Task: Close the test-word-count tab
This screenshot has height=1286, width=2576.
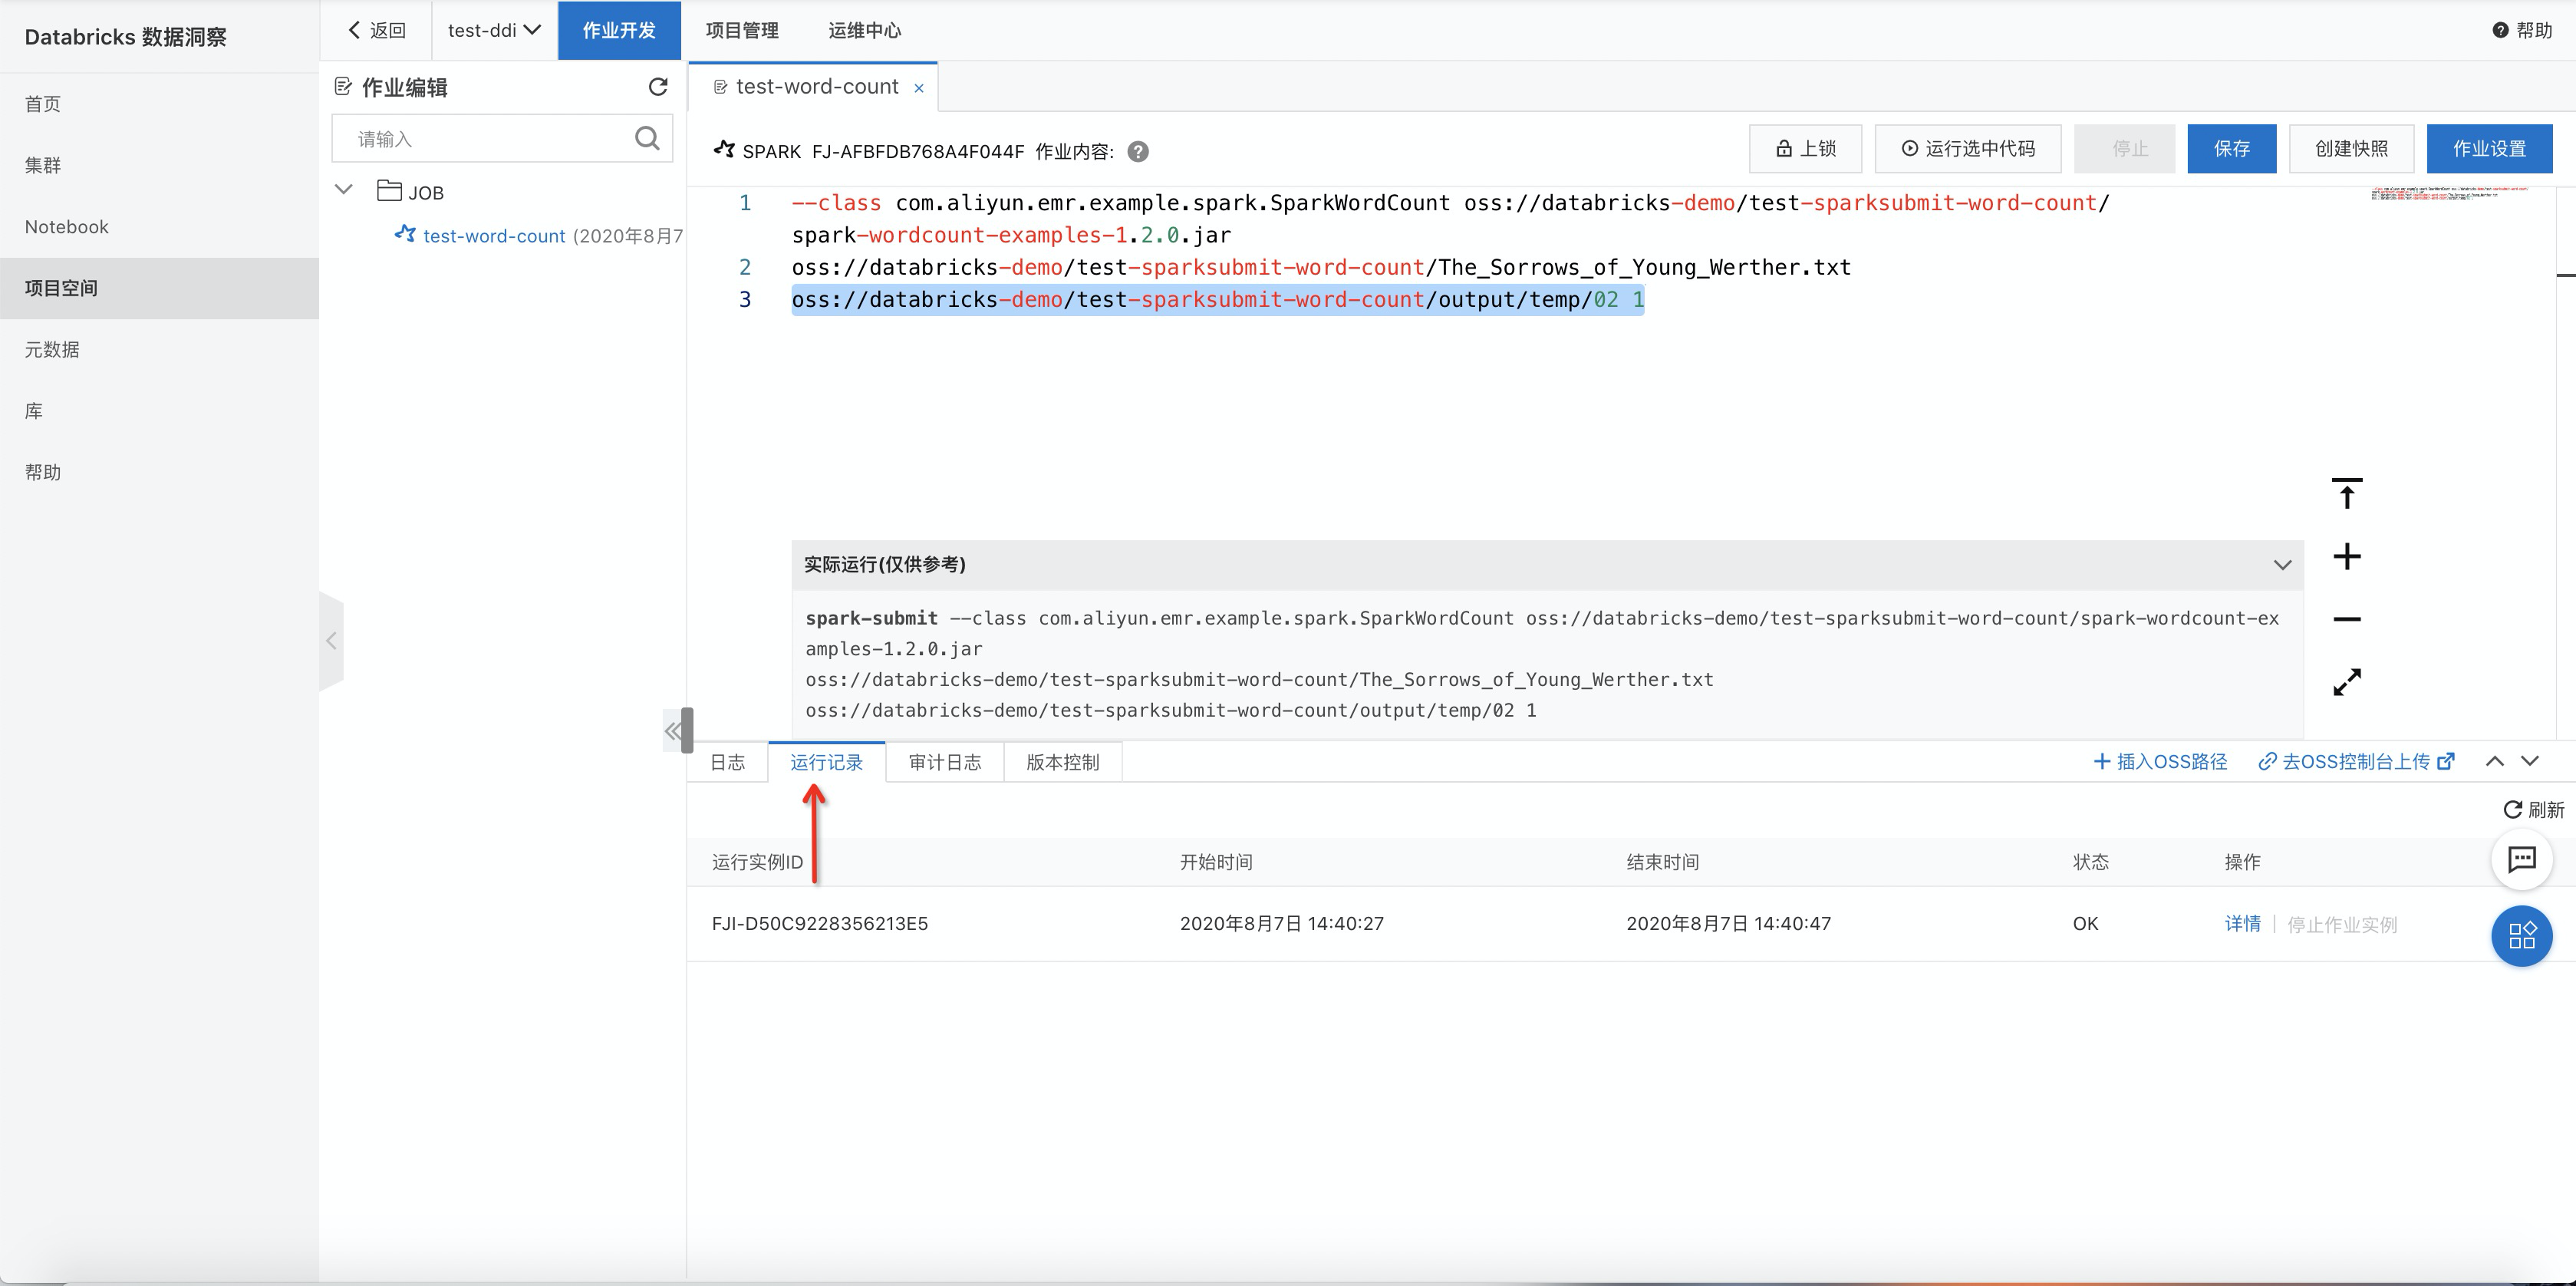Action: (x=918, y=88)
